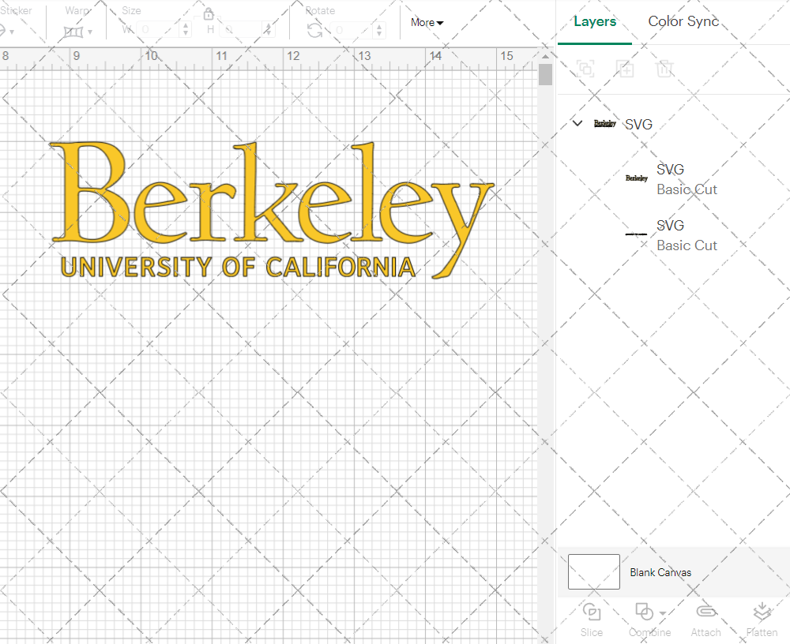This screenshot has width=790, height=644.
Task: Delete the selected layer
Action: (x=665, y=69)
